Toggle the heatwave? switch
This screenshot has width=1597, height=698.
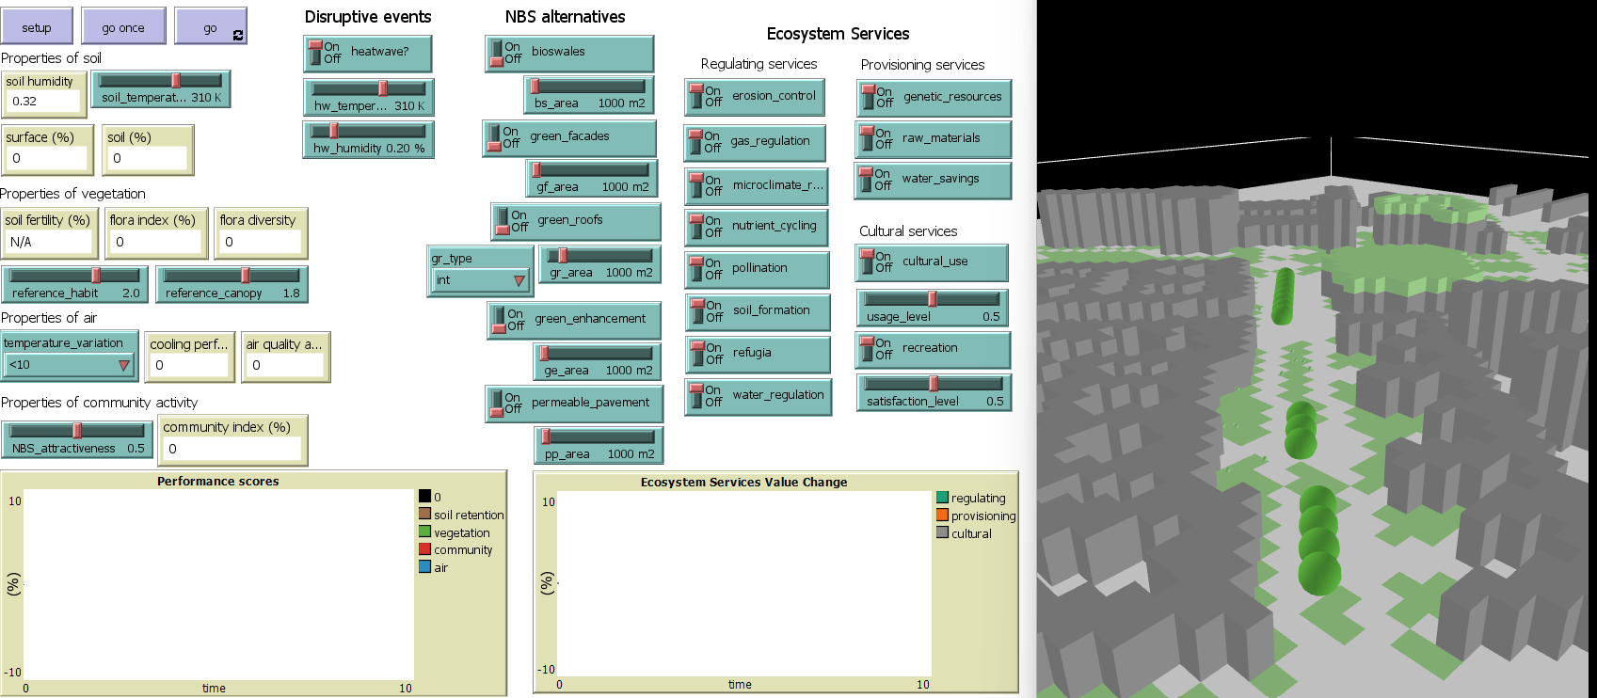click(368, 54)
